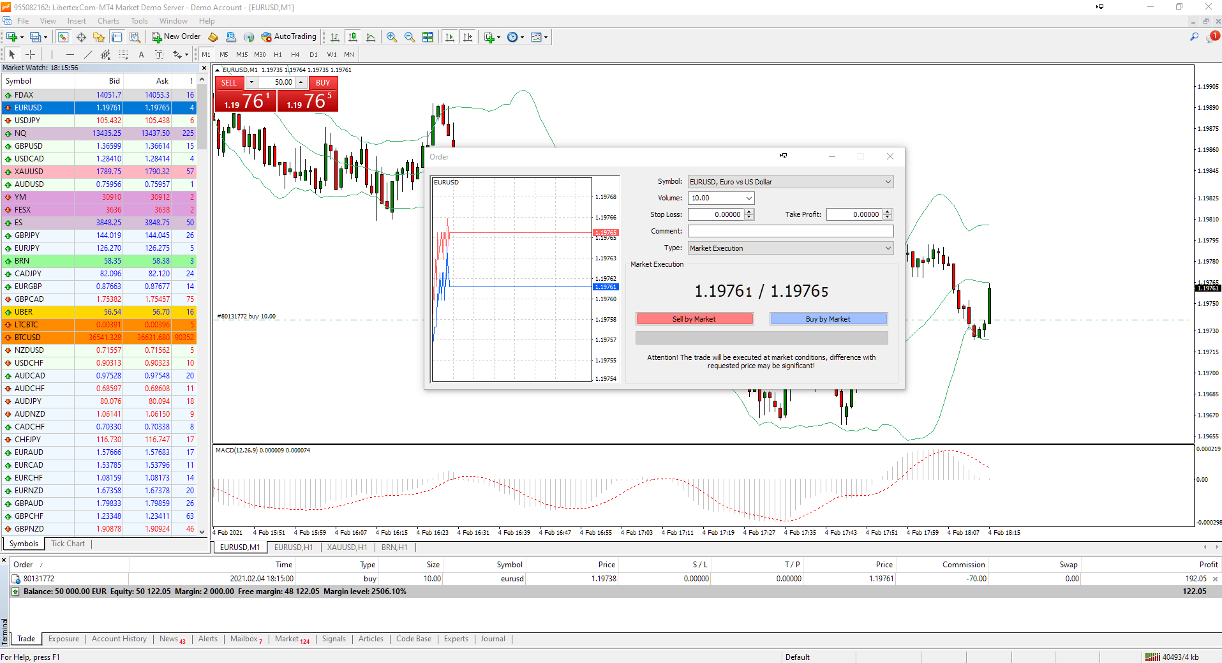Increase Take Profit using the up stepper arrow
1222x663 pixels.
tap(886, 211)
